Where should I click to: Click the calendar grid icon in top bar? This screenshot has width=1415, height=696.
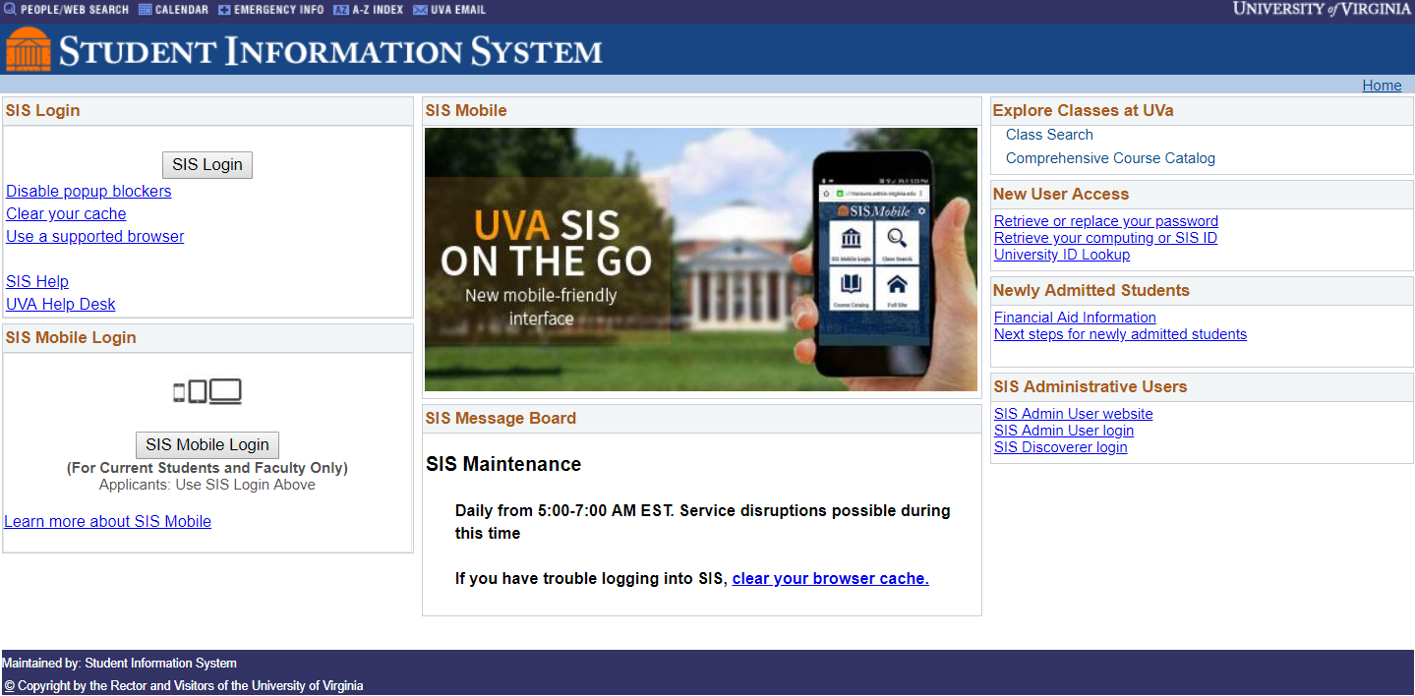pyautogui.click(x=145, y=10)
